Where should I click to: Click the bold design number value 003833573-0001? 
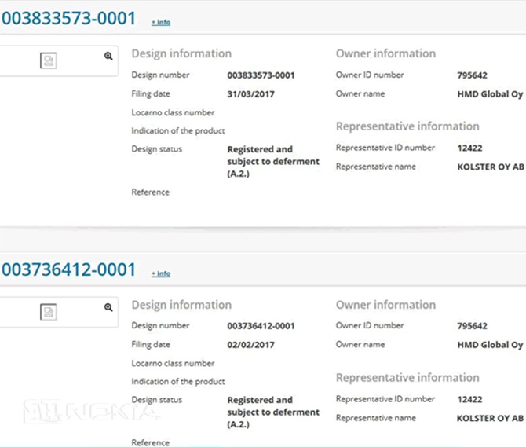(261, 75)
